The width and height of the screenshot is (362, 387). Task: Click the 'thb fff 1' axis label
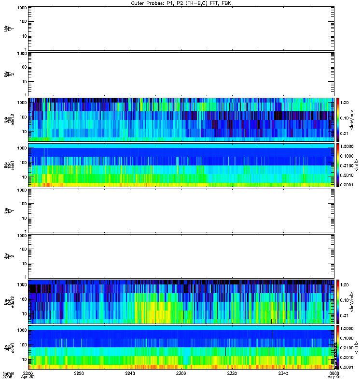[9, 29]
